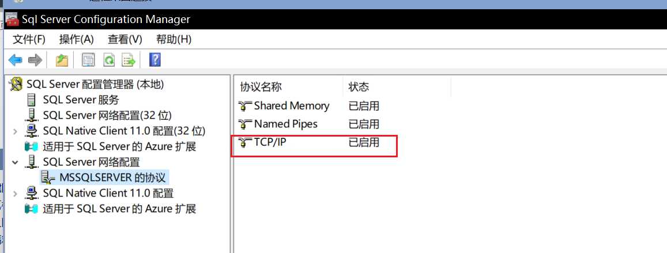Select the TCP/IP protocol name
The width and height of the screenshot is (667, 253).
(x=270, y=142)
